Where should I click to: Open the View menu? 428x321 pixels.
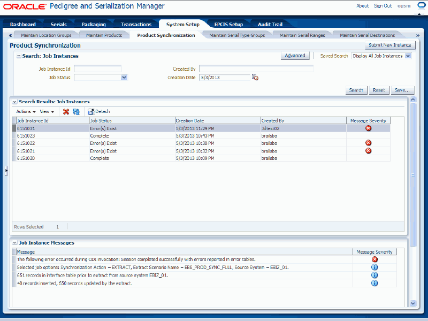point(47,111)
